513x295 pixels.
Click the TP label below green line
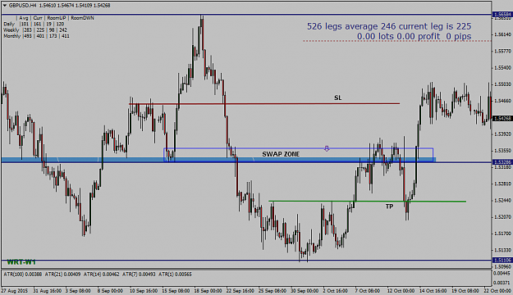point(389,206)
